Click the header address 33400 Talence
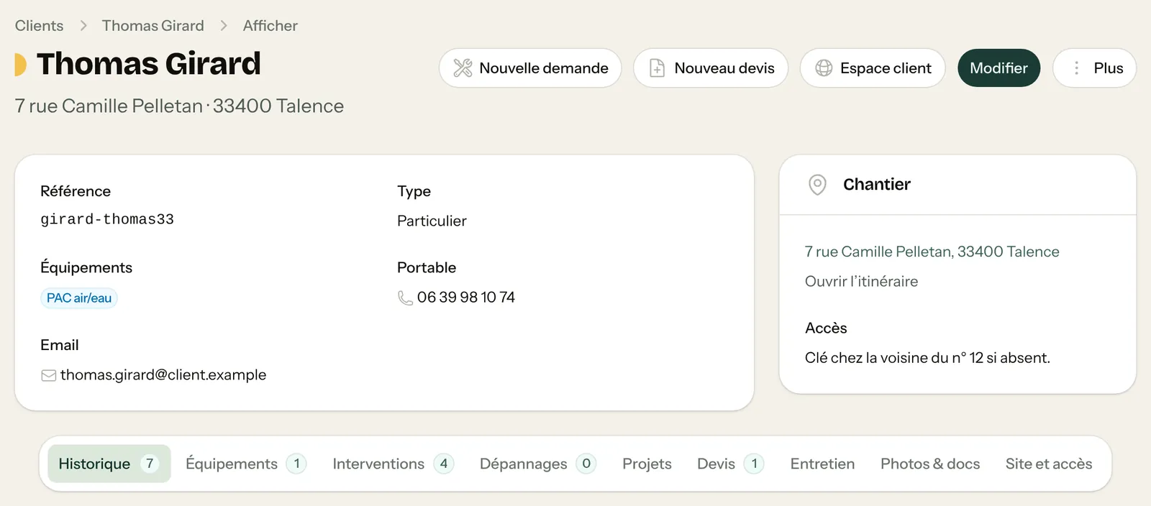Viewport: 1151px width, 506px height. coord(278,106)
